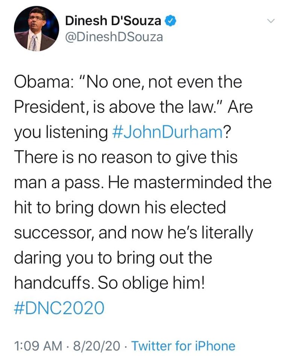This screenshot has height=362, width=288.
Task: Click the quoted phrase "No one, not even the"
Action: tap(161, 82)
